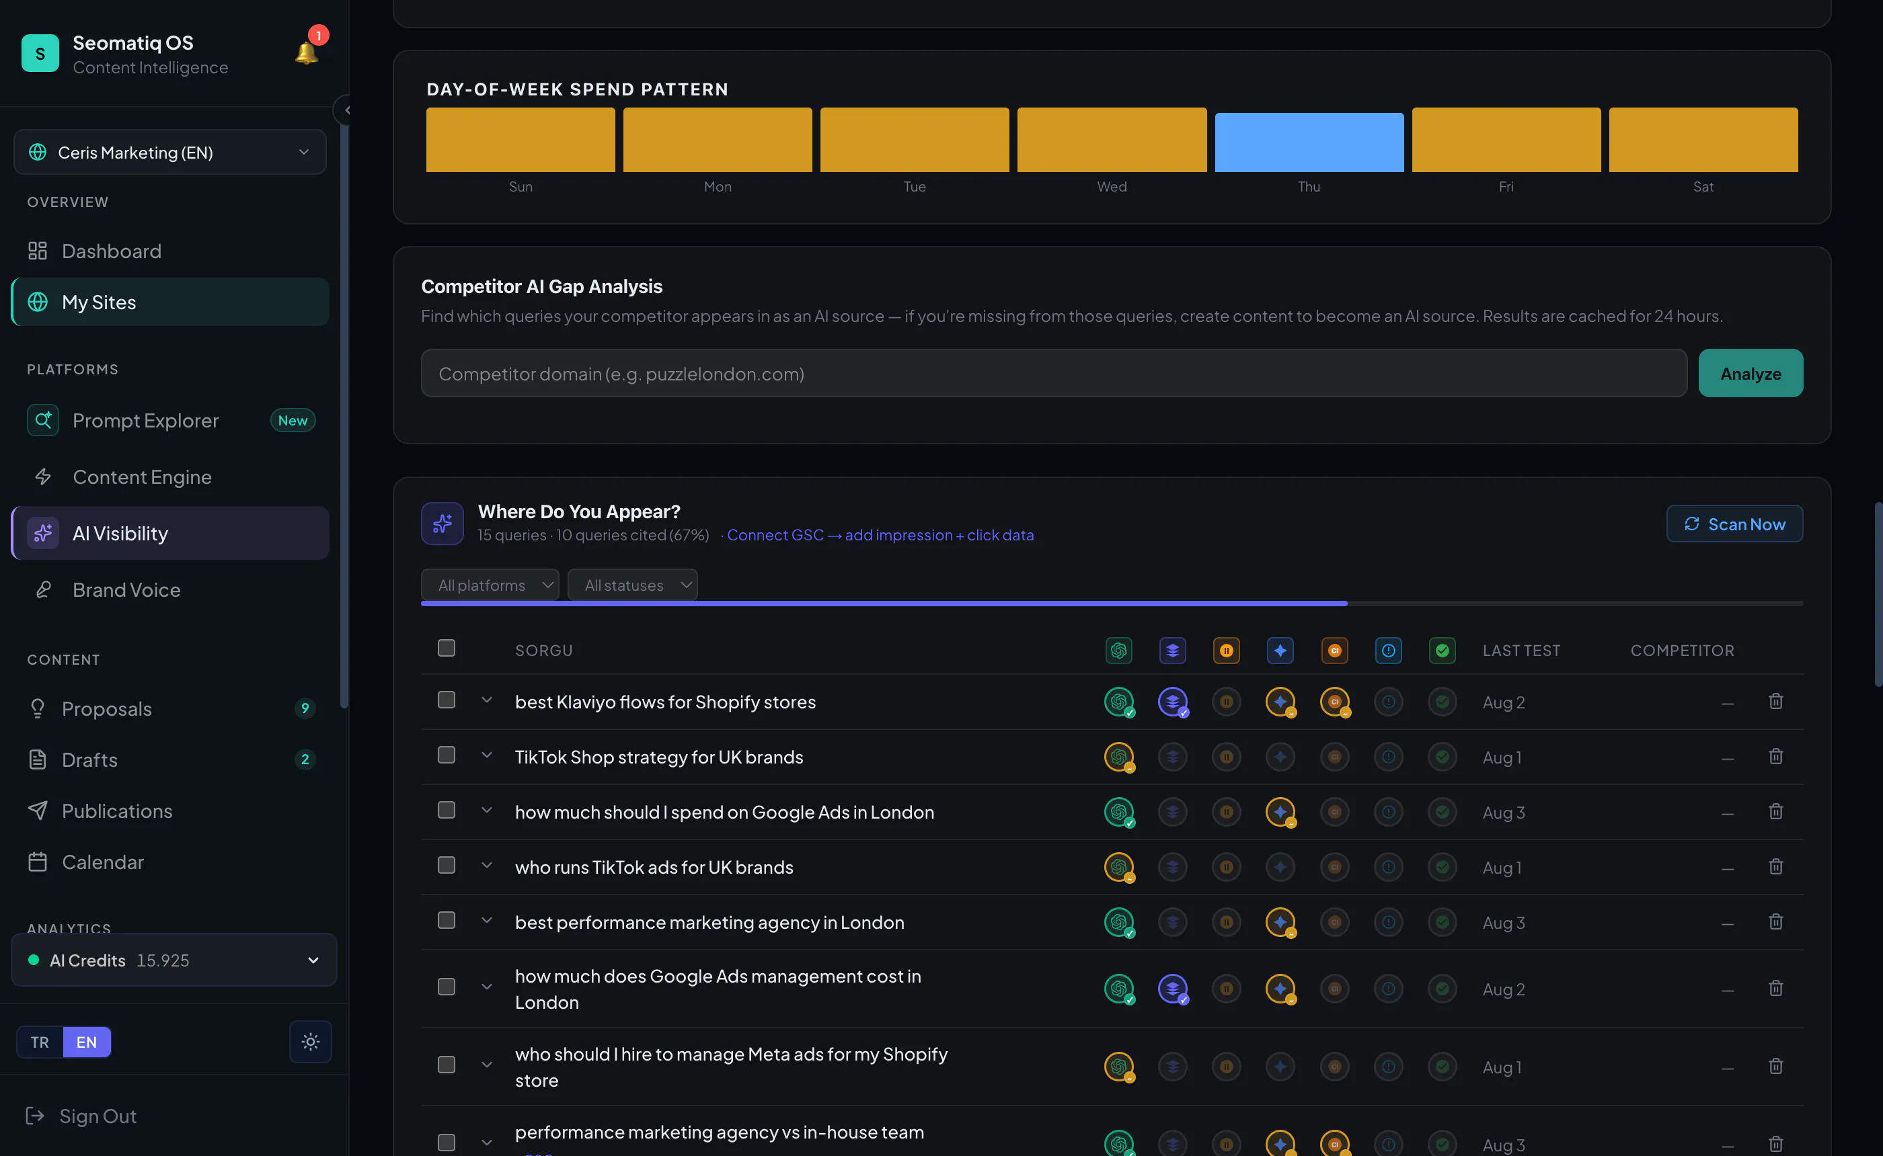Image resolution: width=1883 pixels, height=1156 pixels.
Task: Check performance marketing agency vs in-house checkbox
Action: tap(446, 1143)
